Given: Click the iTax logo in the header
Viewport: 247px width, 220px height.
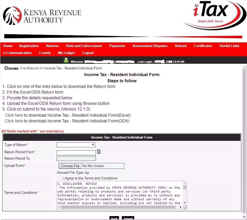Looking at the screenshot, I should point(215,15).
